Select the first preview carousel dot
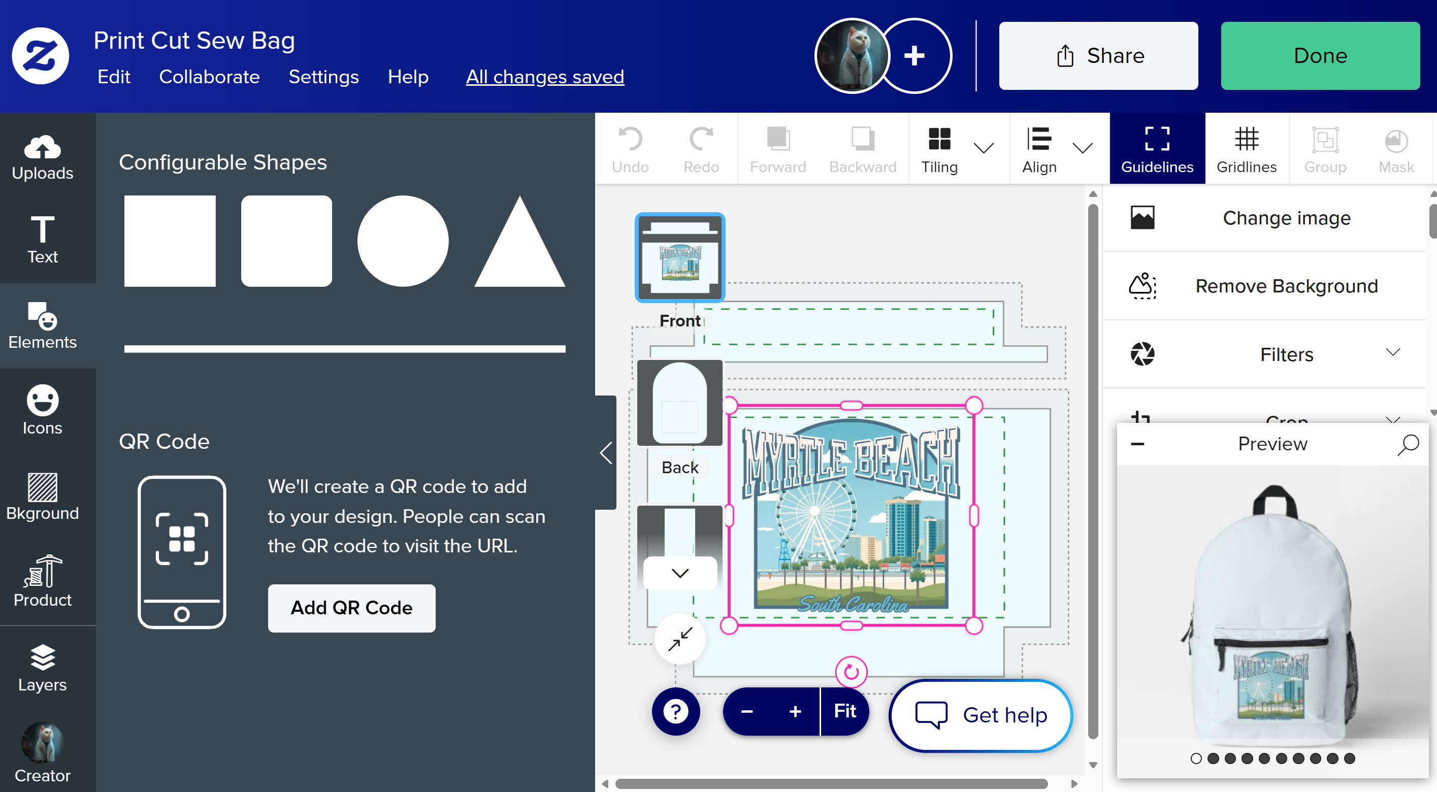Viewport: 1437px width, 792px height. pos(1196,758)
